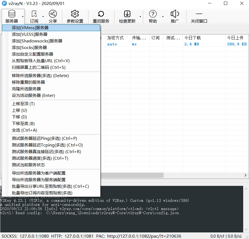249x239 pixels.
Task: Click 测试服务器延迟Ping(多选) menu item
Action: (x=41, y=138)
